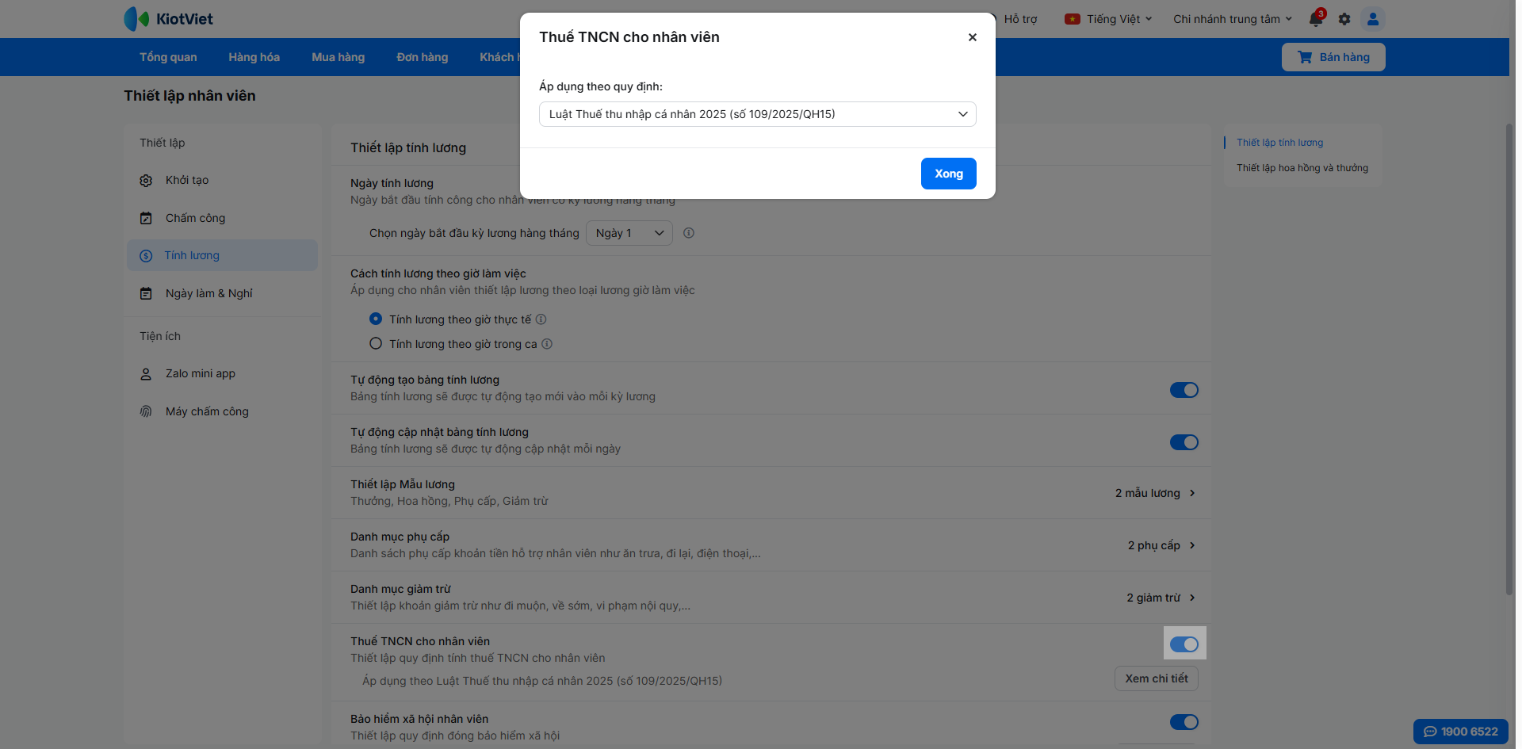Click the notification bell icon

1316,19
